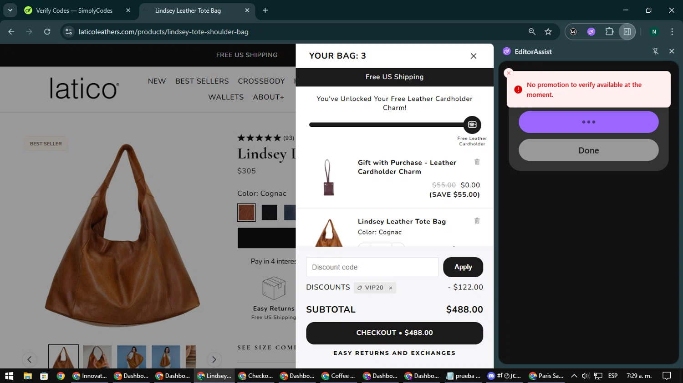Image resolution: width=683 pixels, height=383 pixels.
Task: Show previous product thumbnails
Action: [30, 360]
